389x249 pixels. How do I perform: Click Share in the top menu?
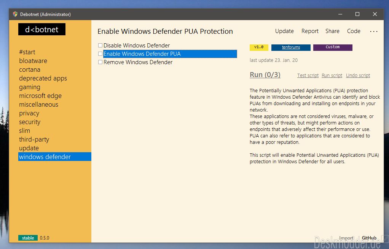pos(332,31)
